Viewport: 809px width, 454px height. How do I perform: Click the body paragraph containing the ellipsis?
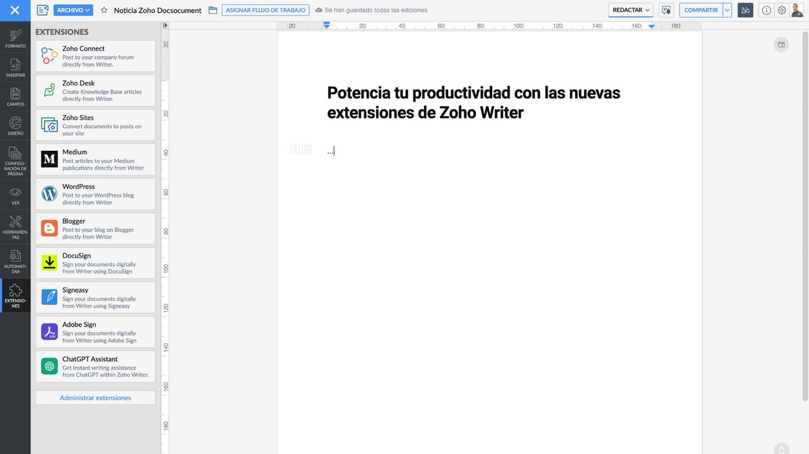[x=330, y=151]
